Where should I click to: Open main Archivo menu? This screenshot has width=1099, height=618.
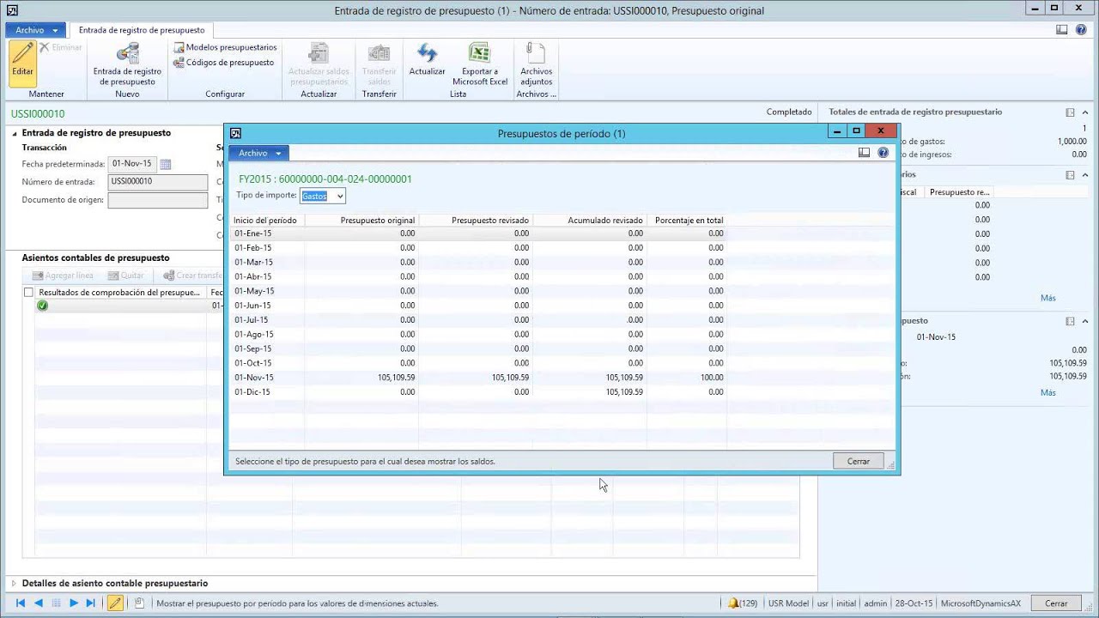36,30
